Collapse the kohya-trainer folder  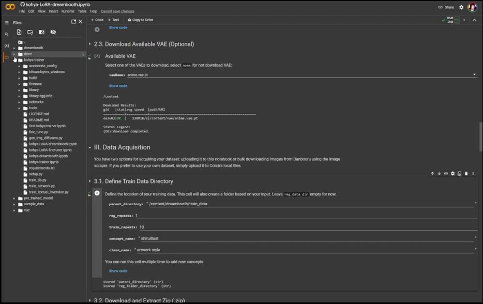click(x=14, y=59)
